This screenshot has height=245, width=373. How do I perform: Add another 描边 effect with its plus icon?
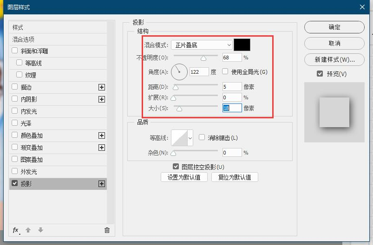[102, 87]
